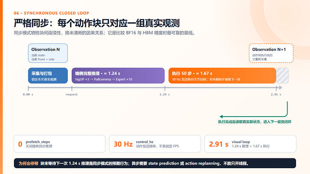Click the '30 Hz 发送绝对关节目标' description line
The image size is (310, 174).
point(206,79)
